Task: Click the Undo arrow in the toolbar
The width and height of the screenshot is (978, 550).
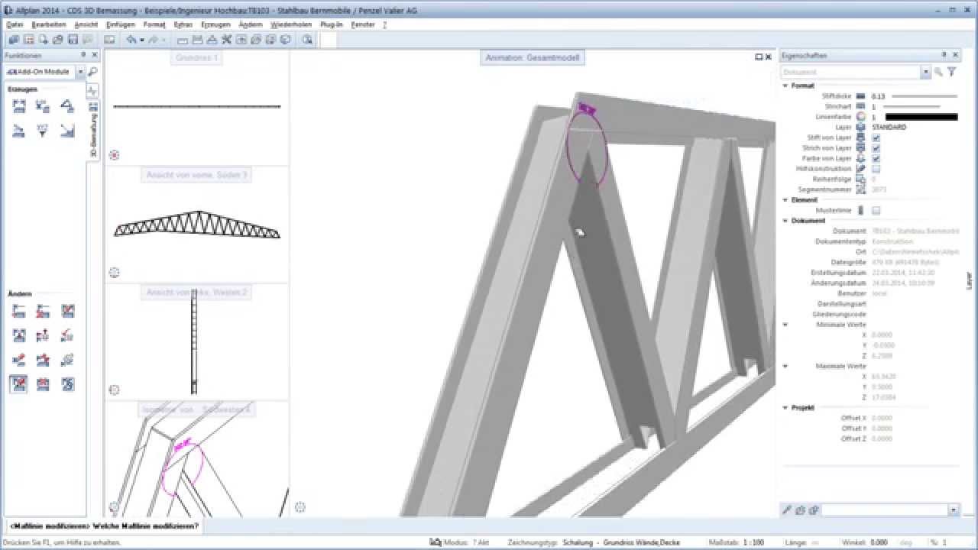Action: tap(131, 40)
